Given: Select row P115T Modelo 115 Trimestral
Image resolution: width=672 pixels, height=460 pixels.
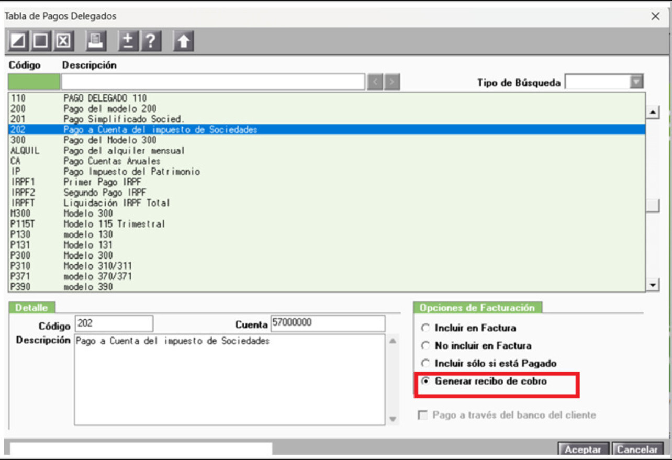Looking at the screenshot, I should tap(327, 224).
